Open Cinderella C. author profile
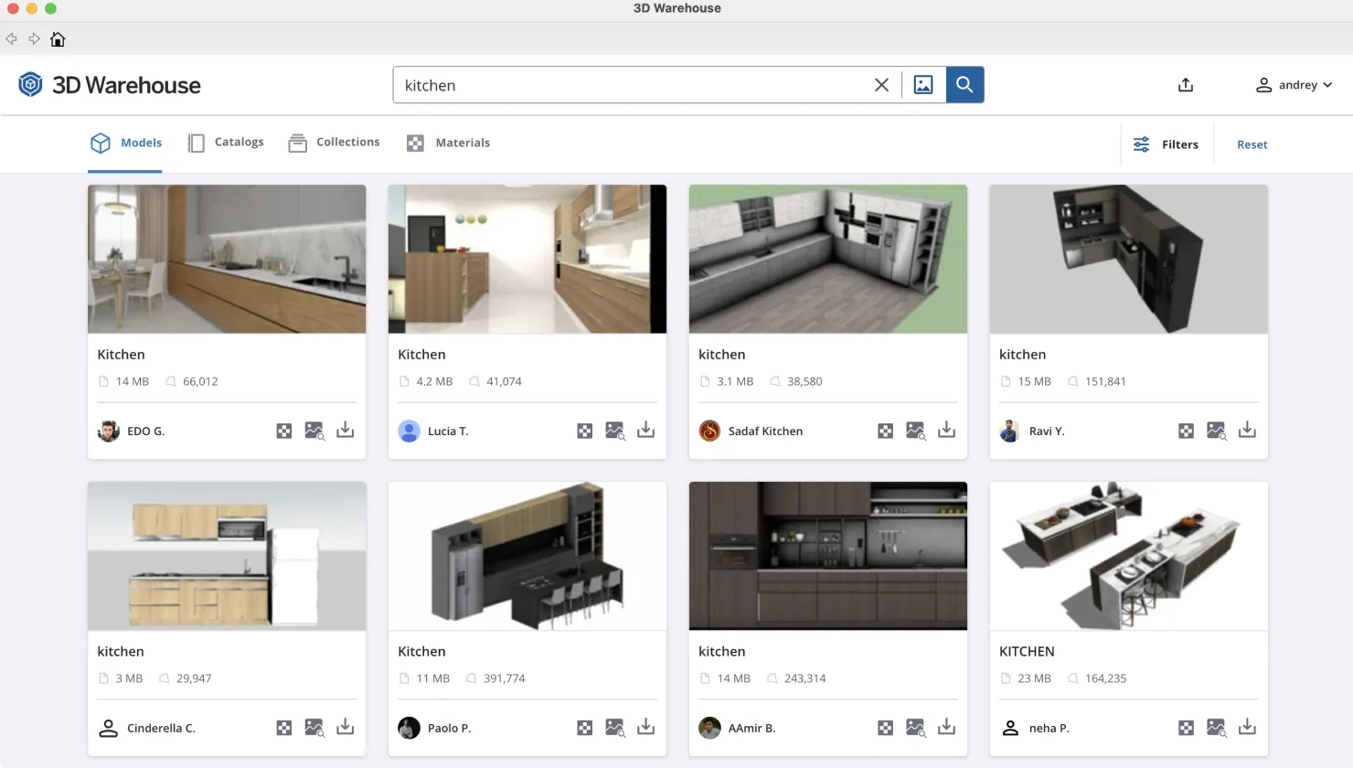The width and height of the screenshot is (1353, 768). point(146,728)
